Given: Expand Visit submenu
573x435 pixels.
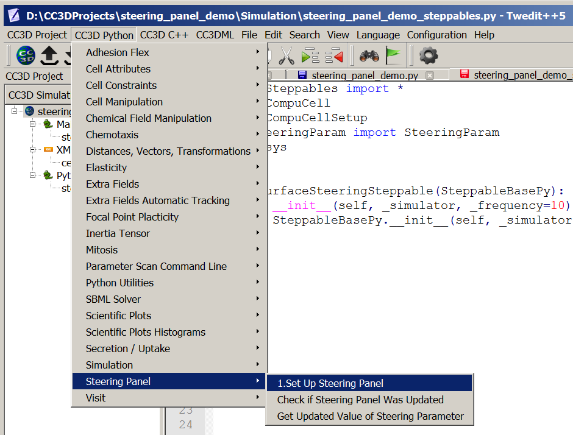Looking at the screenshot, I should [169, 397].
